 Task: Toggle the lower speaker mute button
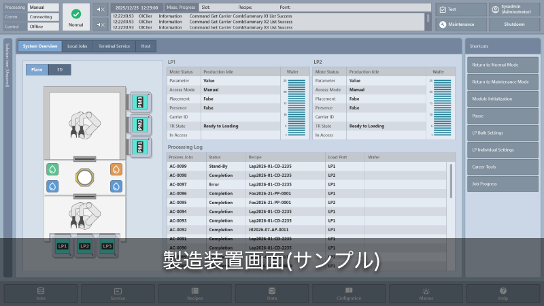(x=100, y=24)
